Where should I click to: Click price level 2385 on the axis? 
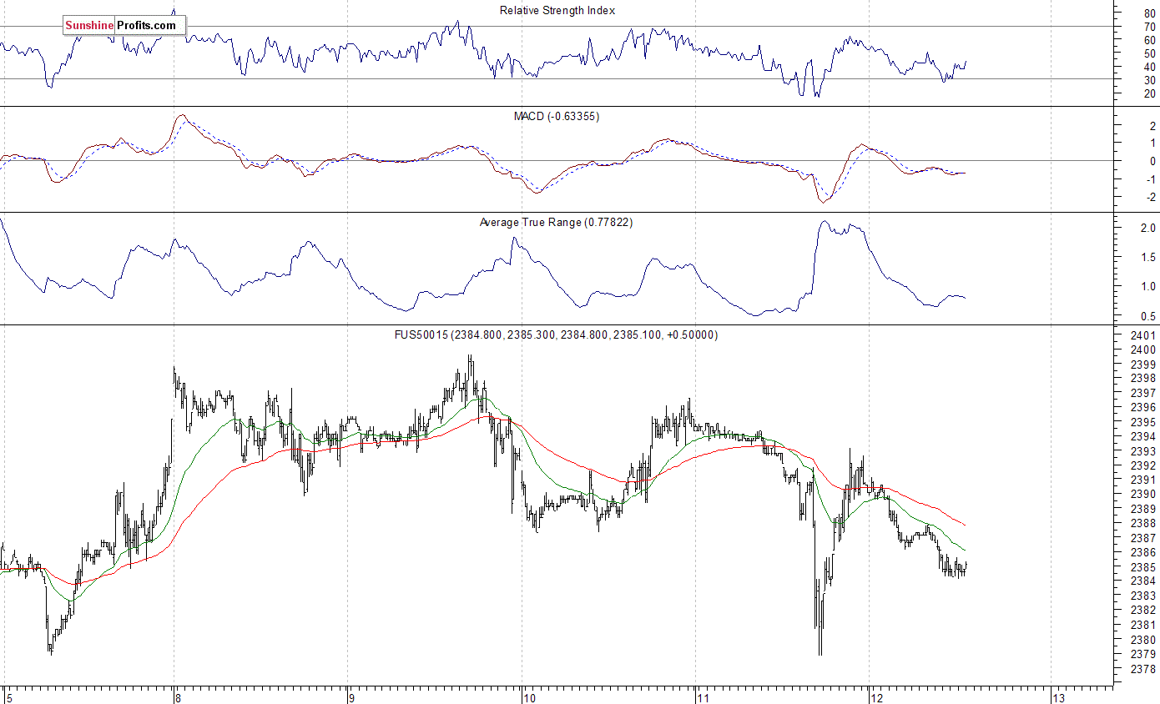pyautogui.click(x=1144, y=567)
